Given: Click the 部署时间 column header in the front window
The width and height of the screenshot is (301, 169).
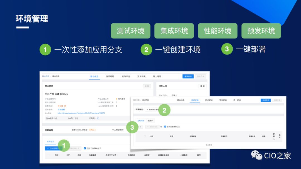Looking at the screenshot, I should click(252, 136).
